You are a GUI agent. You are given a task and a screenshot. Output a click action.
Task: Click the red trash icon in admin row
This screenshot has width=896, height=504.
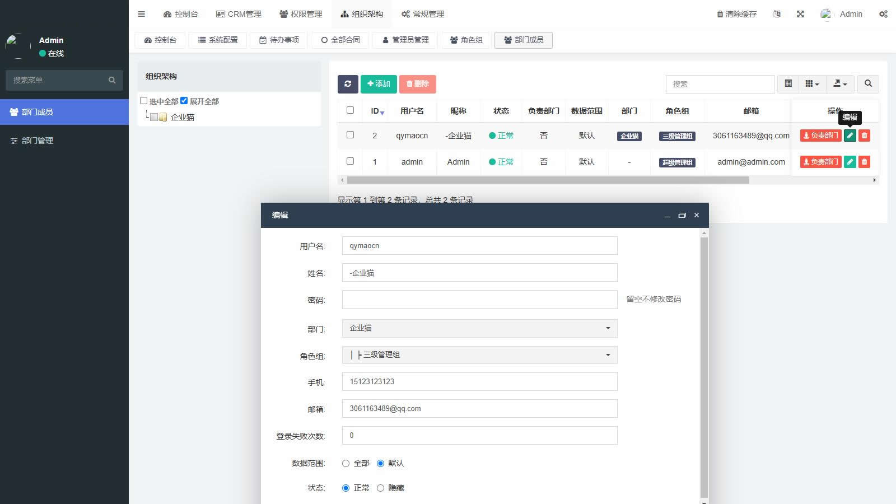click(864, 162)
